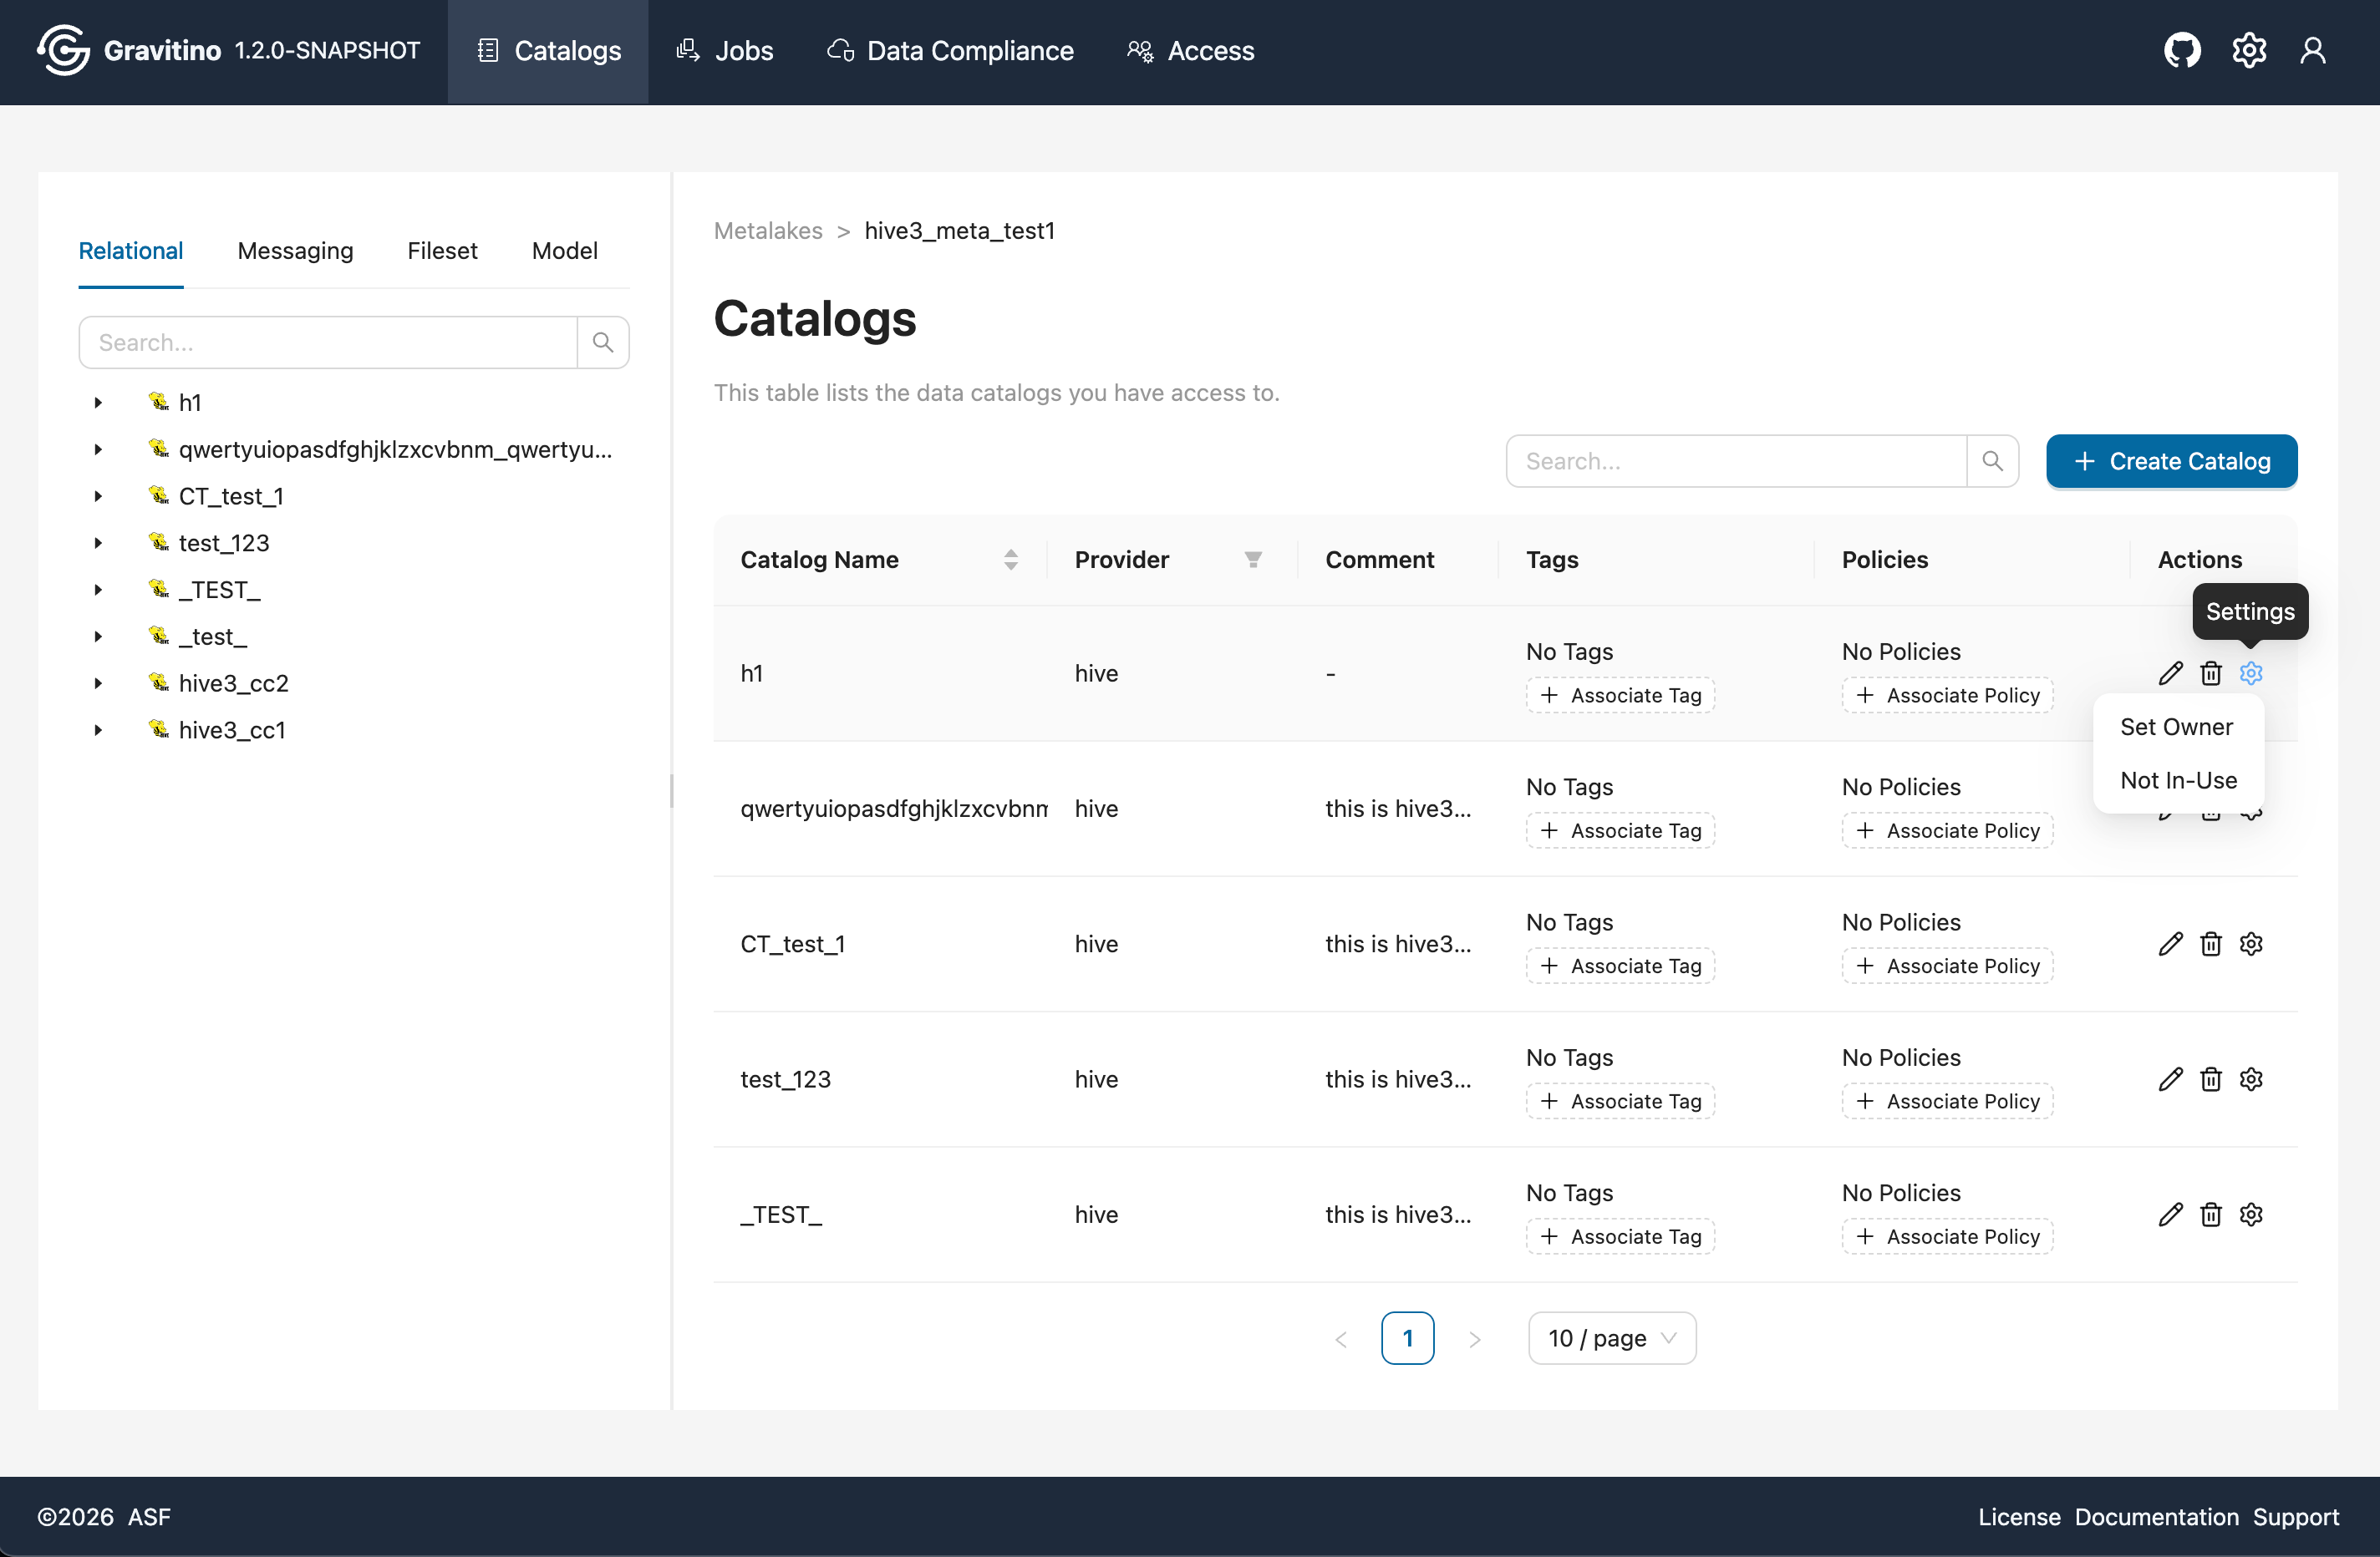Click the Gravitino logo

[x=63, y=50]
